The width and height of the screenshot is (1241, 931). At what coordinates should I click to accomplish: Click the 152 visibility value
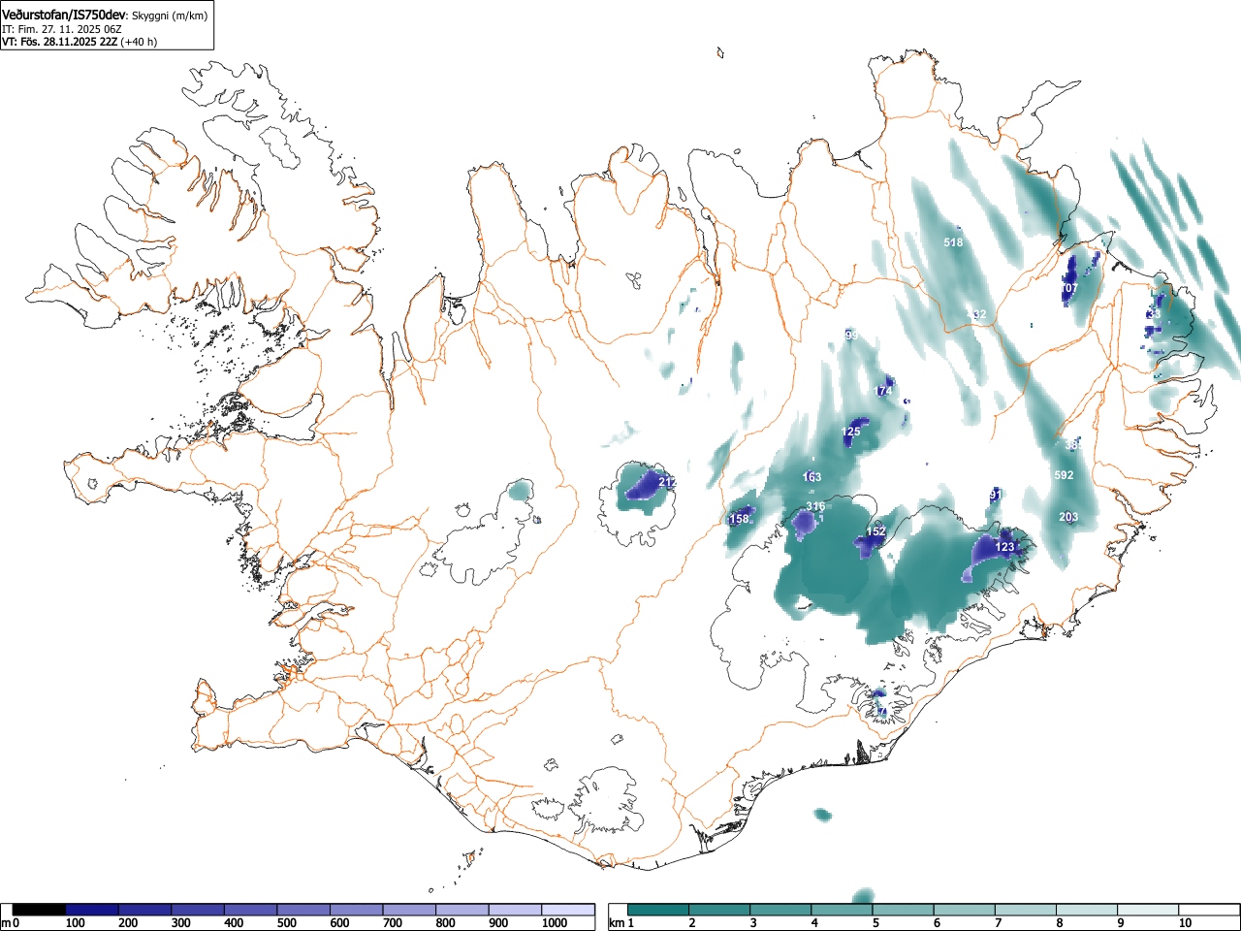[875, 531]
